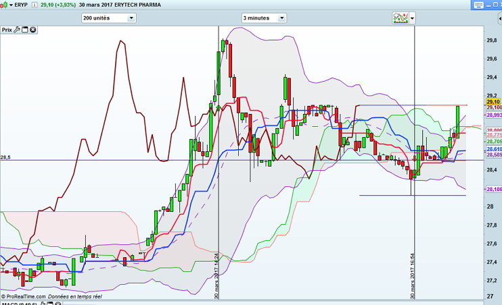Click the ERYP ticker symbol

point(21,5)
